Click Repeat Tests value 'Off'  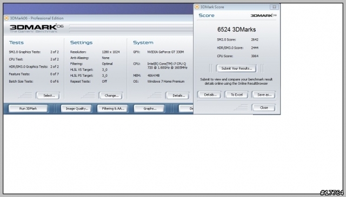click(104, 81)
